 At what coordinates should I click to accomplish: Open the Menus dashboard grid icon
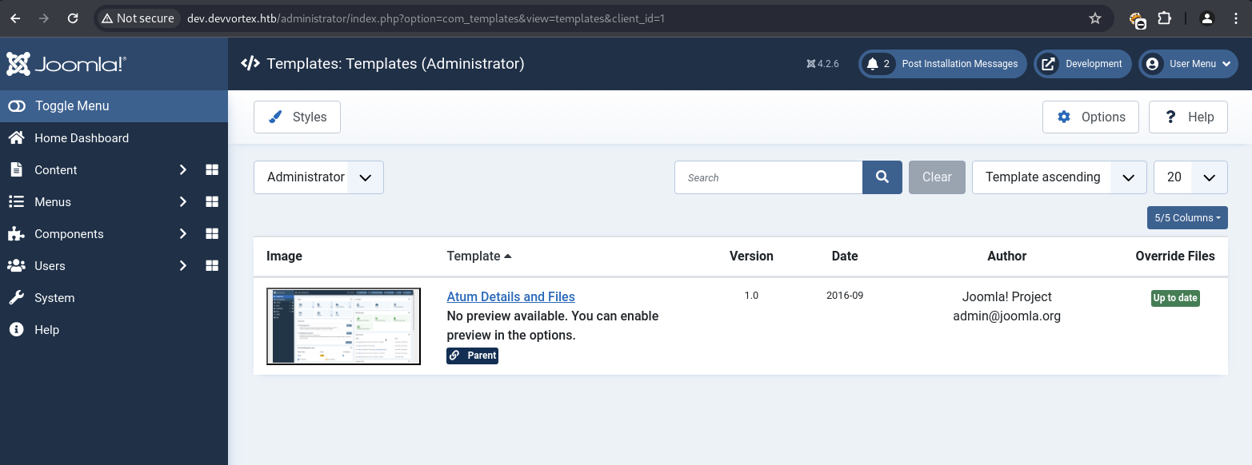coord(212,201)
